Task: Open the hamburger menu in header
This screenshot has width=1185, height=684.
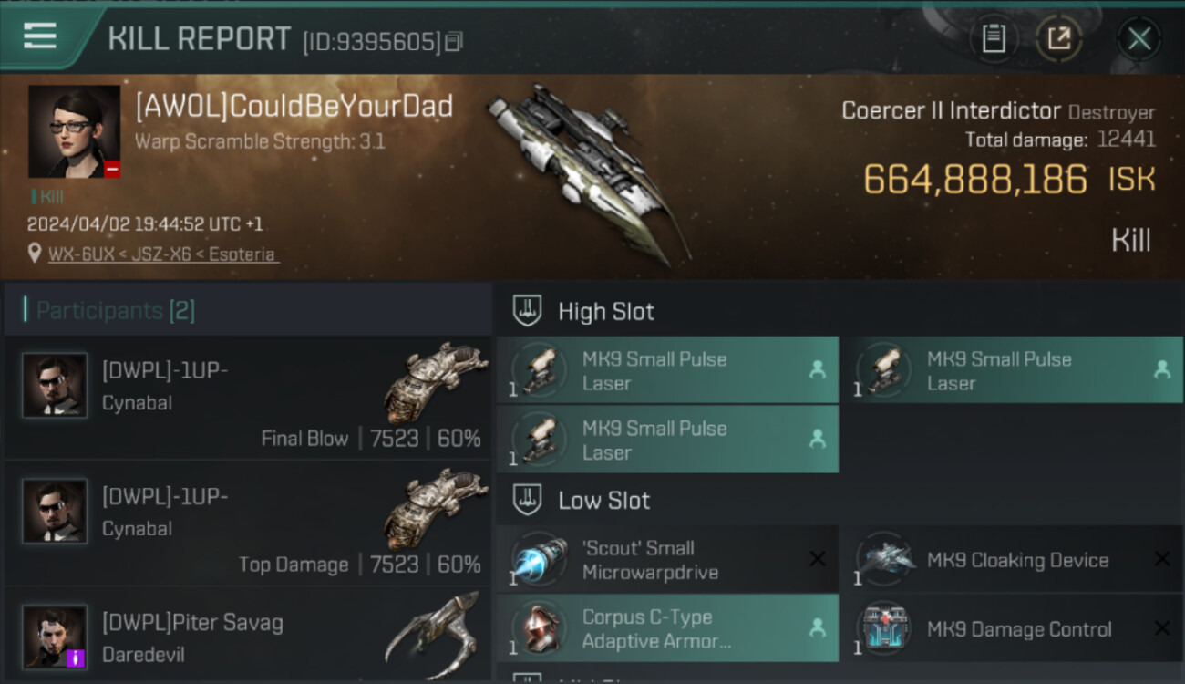Action: [40, 36]
